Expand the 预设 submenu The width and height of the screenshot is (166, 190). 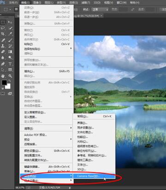point(47,140)
